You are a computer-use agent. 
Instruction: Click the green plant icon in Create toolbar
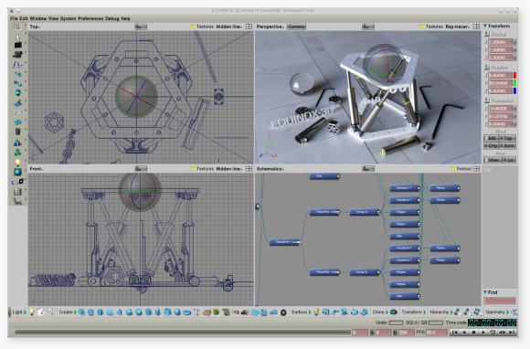pyautogui.click(x=217, y=312)
